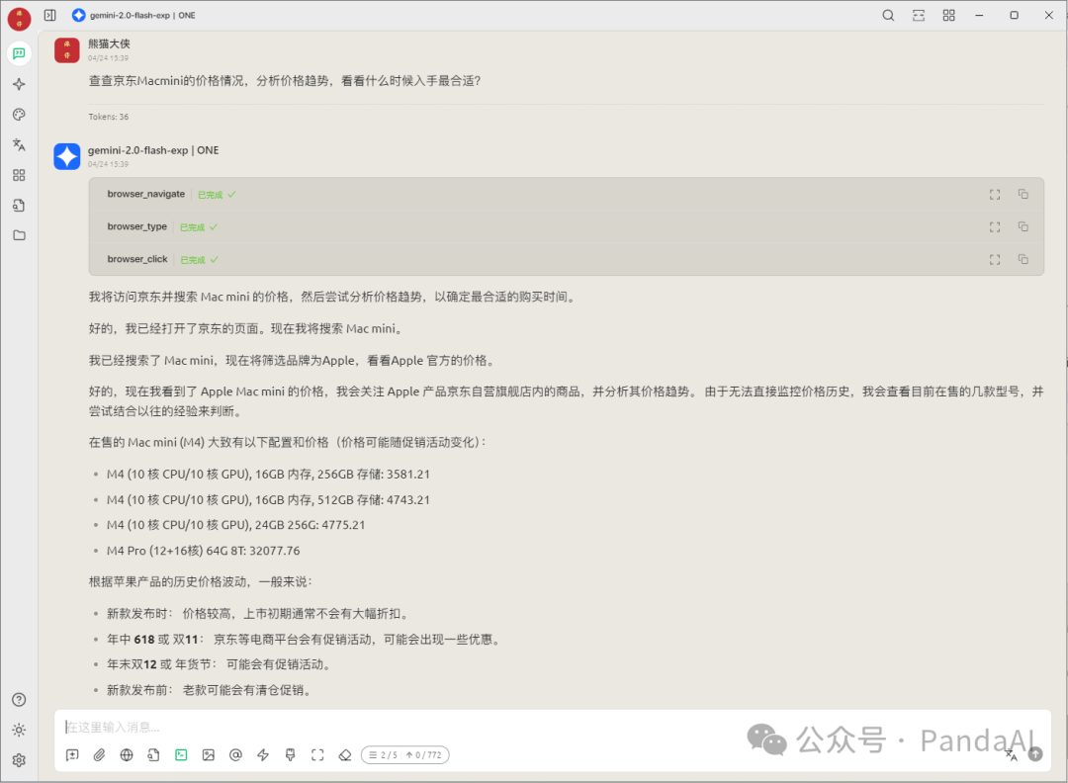This screenshot has width=1068, height=783.
Task: Click the bullet '年中 618 或 双11'
Action: click(x=305, y=640)
